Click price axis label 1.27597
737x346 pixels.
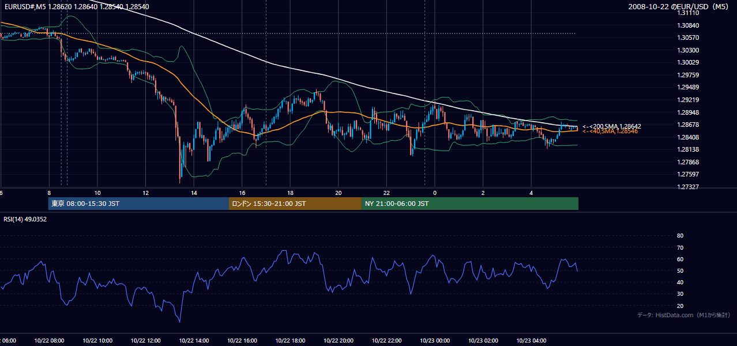coord(688,174)
